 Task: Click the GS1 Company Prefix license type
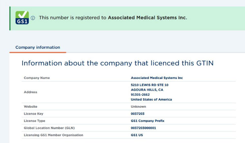(x=147, y=121)
